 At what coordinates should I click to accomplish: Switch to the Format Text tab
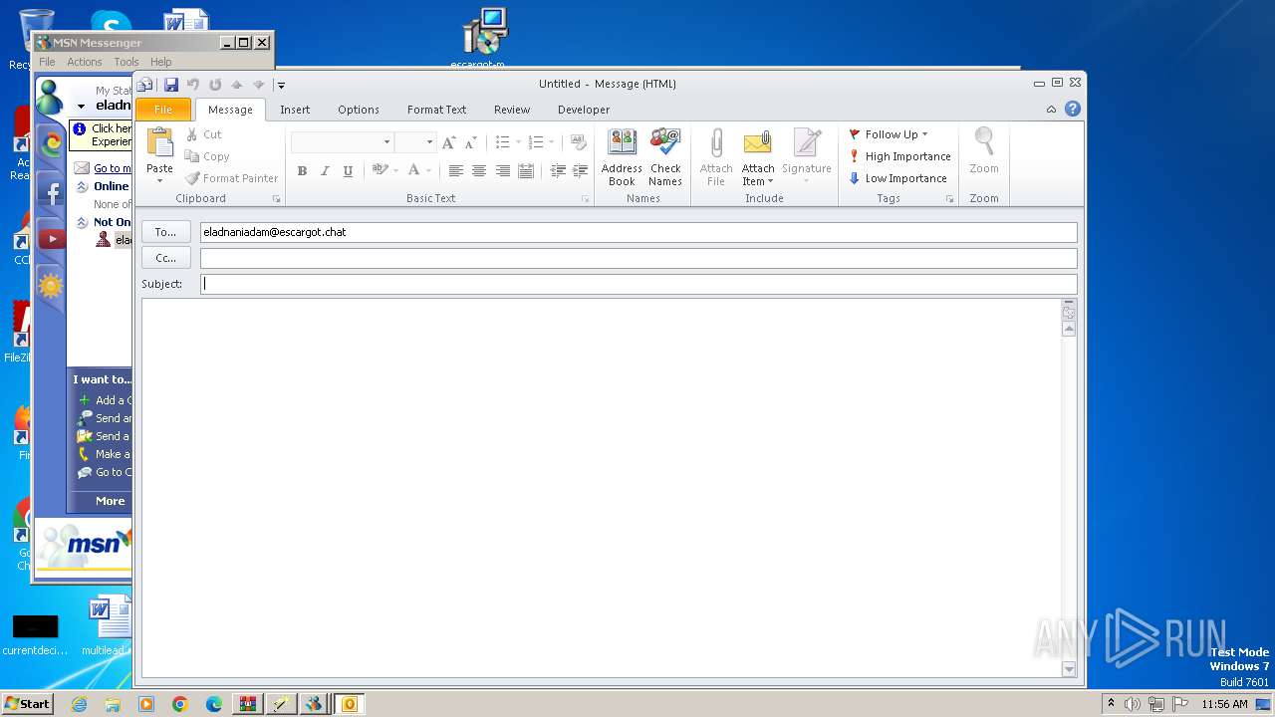(x=436, y=110)
